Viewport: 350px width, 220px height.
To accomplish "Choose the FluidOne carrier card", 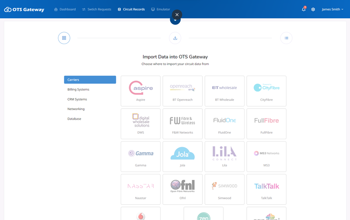I will click(x=224, y=124).
